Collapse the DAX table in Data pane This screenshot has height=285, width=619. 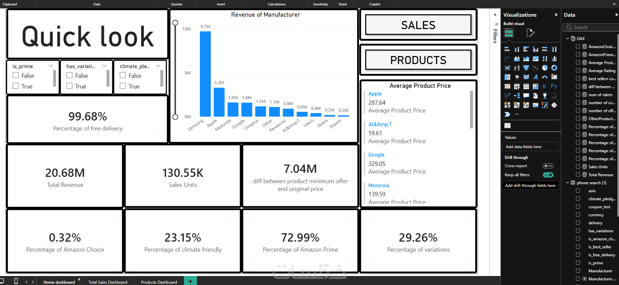click(568, 38)
